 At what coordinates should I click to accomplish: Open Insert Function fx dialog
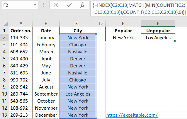coord(82,5)
